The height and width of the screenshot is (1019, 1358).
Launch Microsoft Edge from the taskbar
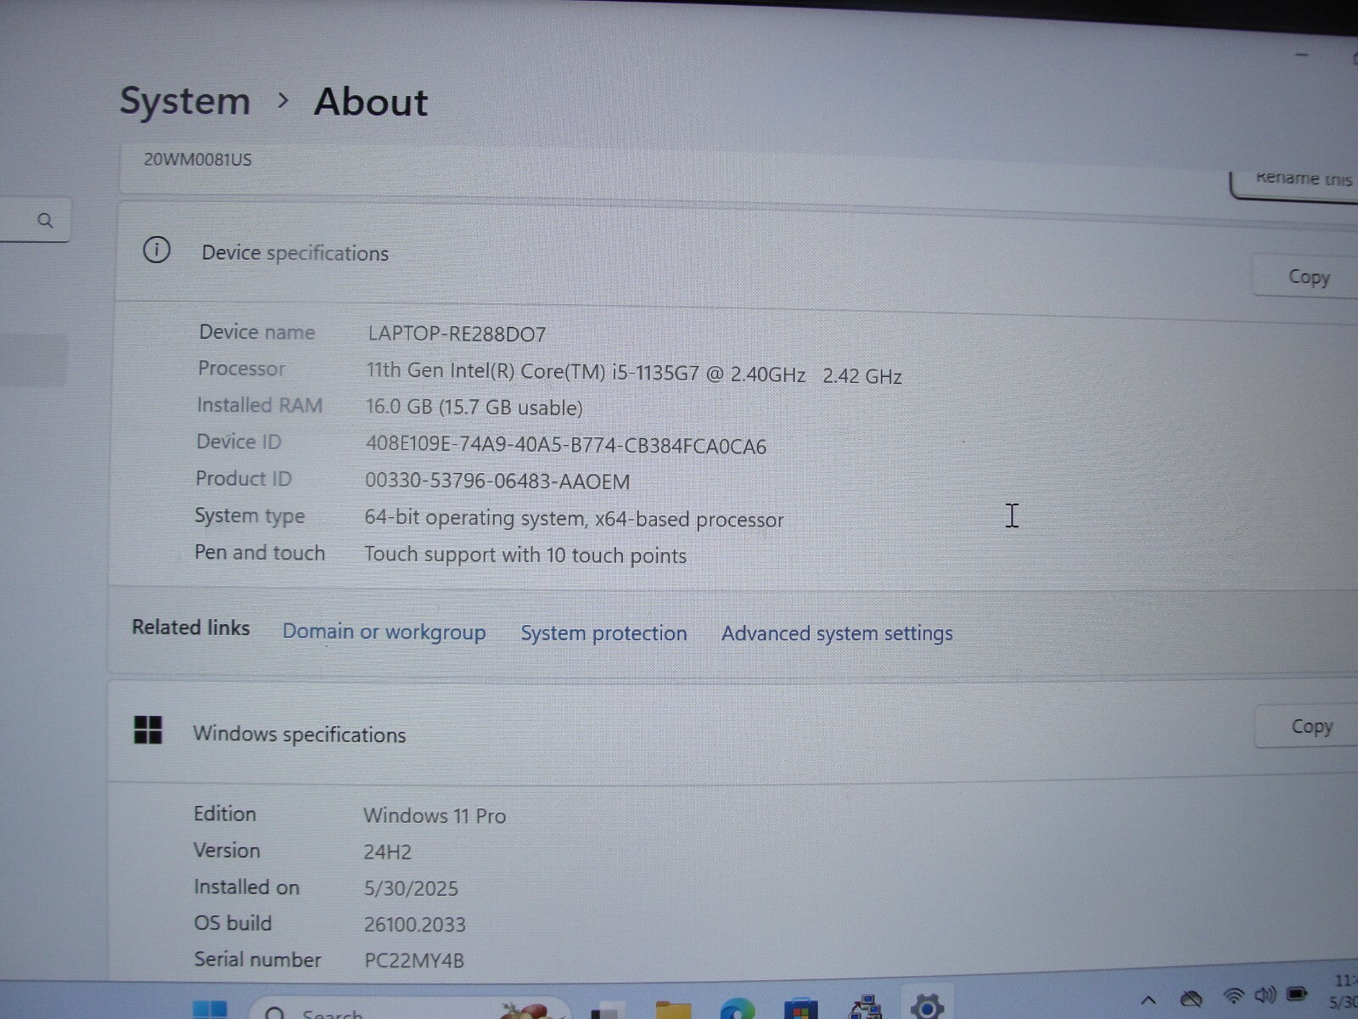coord(736,1010)
